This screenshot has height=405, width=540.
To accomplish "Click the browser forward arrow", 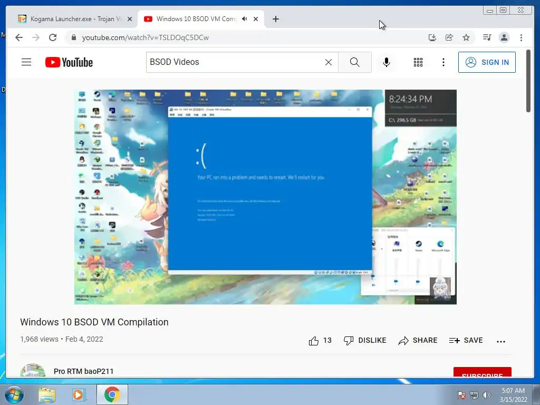I will pyautogui.click(x=36, y=37).
